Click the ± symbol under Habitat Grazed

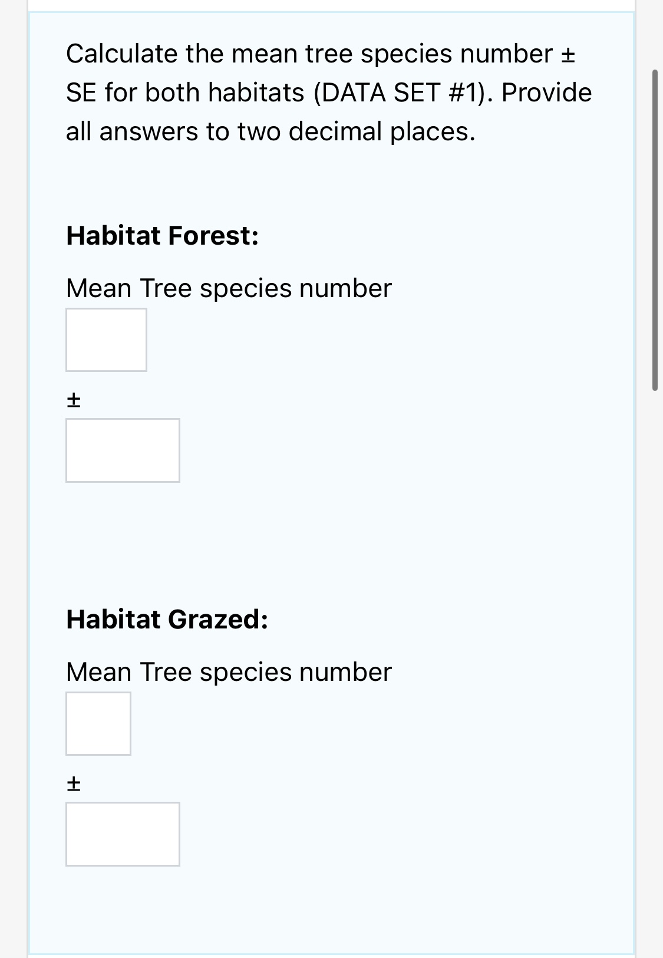coord(73,784)
